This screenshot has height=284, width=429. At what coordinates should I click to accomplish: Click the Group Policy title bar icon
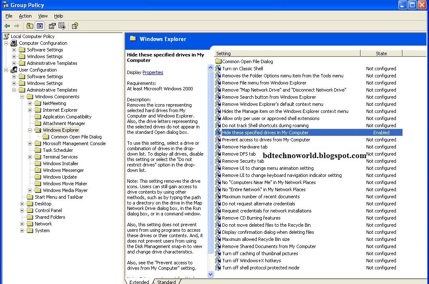[6, 5]
